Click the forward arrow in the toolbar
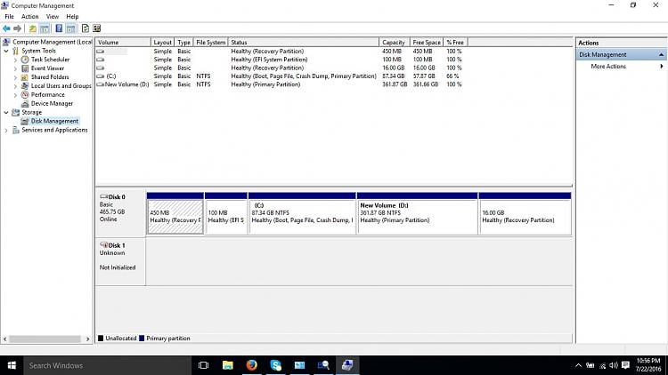 click(18, 28)
